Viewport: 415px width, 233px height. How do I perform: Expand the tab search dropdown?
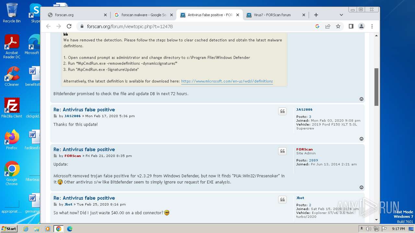coord(341,15)
